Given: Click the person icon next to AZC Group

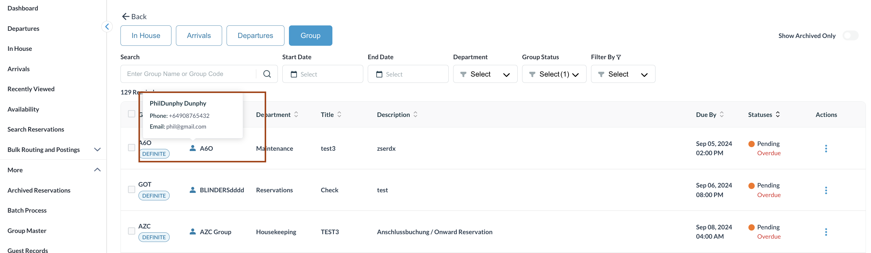Looking at the screenshot, I should pos(193,232).
